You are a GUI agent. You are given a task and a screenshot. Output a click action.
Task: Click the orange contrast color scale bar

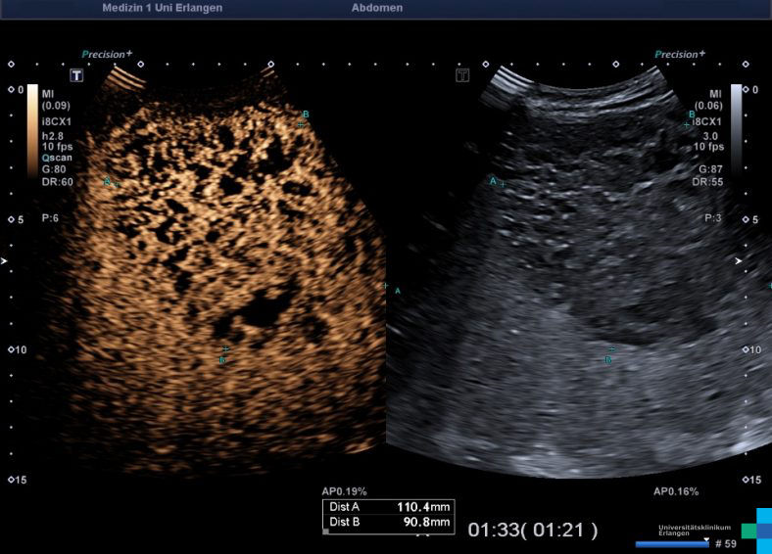pos(32,127)
